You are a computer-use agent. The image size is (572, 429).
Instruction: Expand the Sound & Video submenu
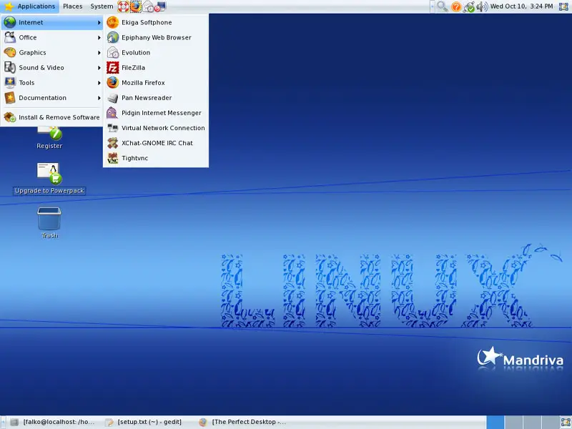pyautogui.click(x=51, y=67)
